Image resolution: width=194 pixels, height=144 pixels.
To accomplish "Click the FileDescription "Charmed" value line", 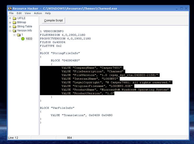I will coord(92,72).
